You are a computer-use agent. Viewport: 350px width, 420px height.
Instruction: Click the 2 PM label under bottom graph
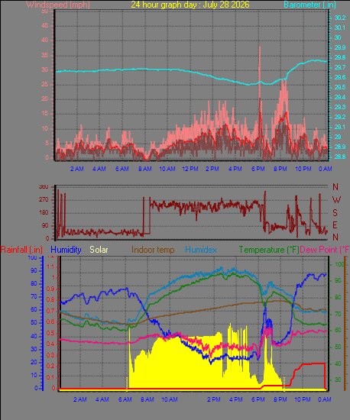point(213,399)
